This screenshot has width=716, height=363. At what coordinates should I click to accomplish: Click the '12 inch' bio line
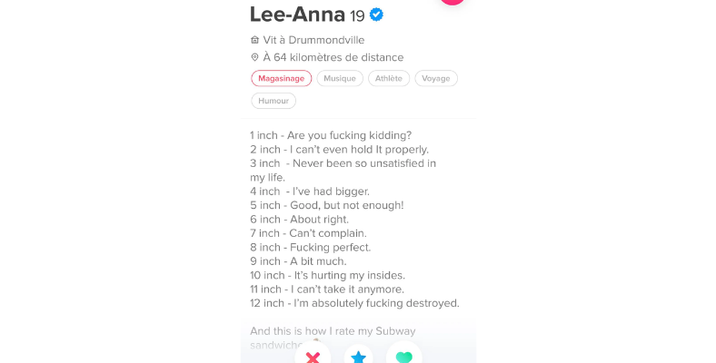click(x=354, y=303)
